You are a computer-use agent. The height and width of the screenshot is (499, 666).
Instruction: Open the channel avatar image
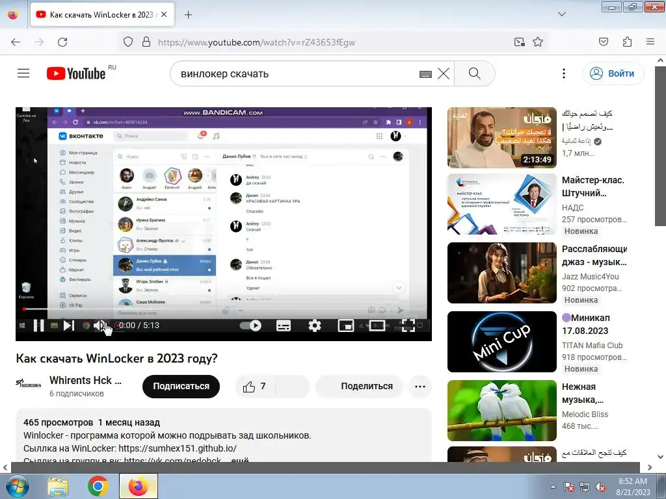click(x=29, y=383)
